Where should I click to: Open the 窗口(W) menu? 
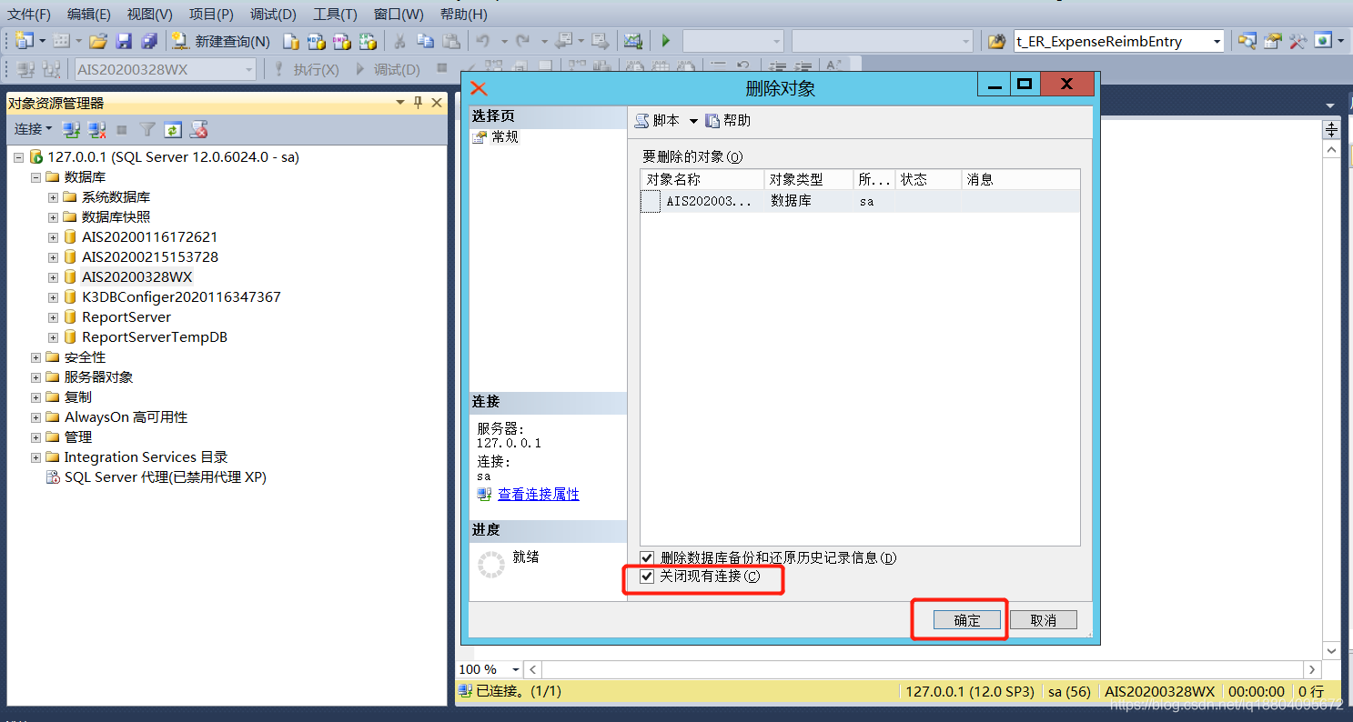399,14
